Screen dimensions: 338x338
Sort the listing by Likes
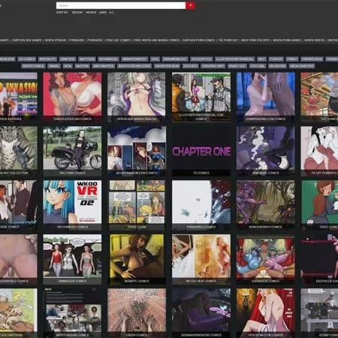pyautogui.click(x=103, y=13)
